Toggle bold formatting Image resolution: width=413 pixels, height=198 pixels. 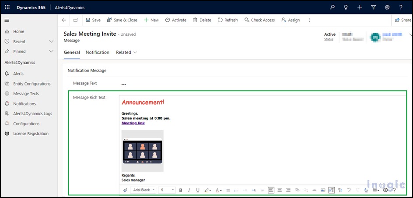tap(181, 190)
